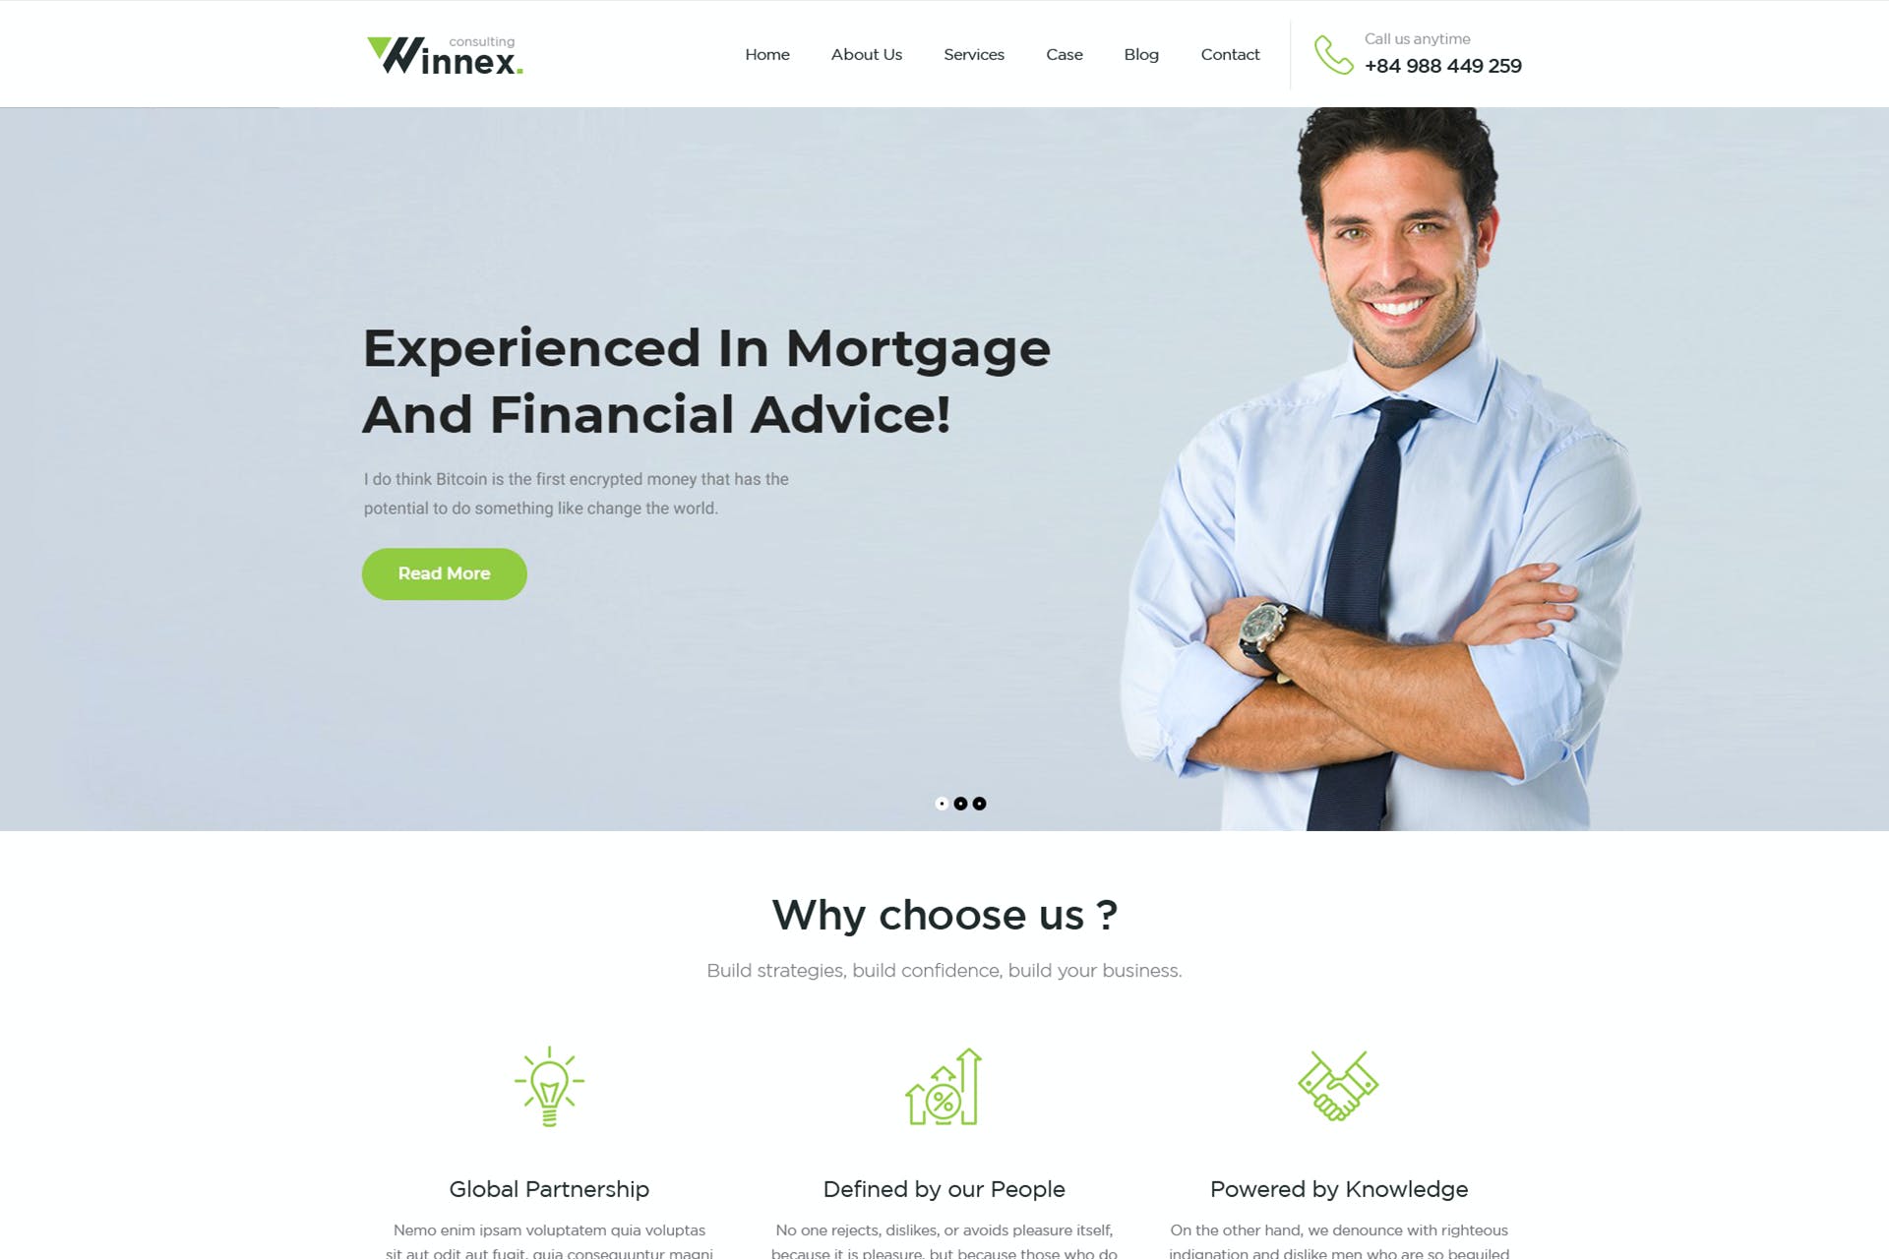
Task: Click the Call us anytime label area
Action: (x=1418, y=39)
